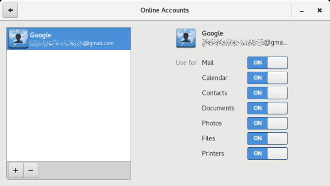330x186 pixels.
Task: Toggle the Photos switch
Action: pos(267,123)
